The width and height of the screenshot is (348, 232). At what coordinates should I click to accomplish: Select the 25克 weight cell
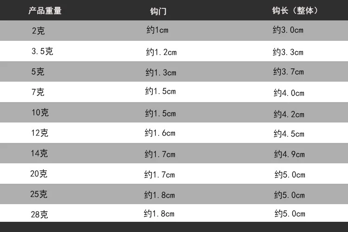[39, 194]
